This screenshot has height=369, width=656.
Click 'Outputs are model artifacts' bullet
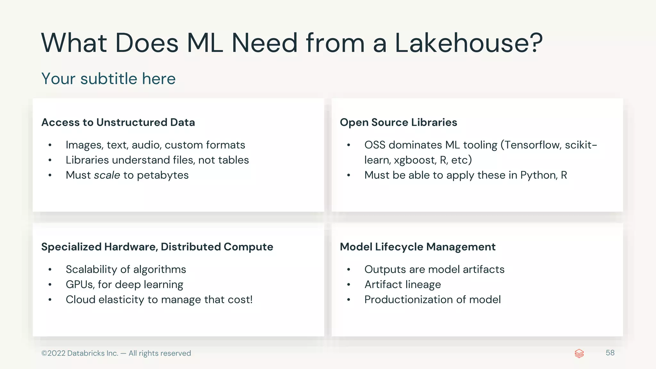[x=434, y=269]
